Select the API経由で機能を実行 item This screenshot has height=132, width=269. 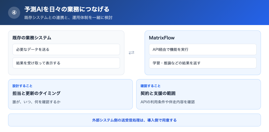[x=203, y=49]
